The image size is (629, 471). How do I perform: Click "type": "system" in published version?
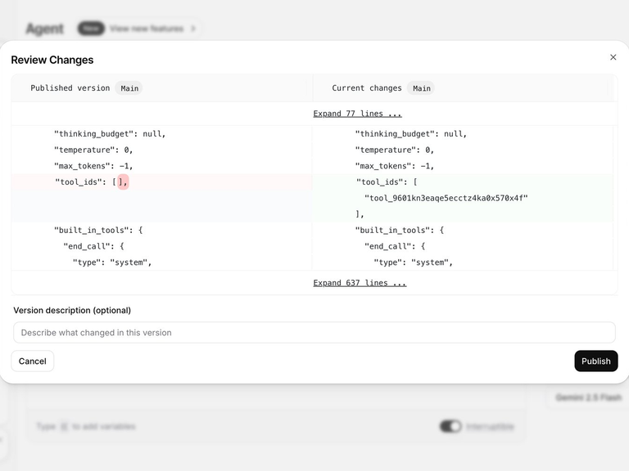coord(112,262)
